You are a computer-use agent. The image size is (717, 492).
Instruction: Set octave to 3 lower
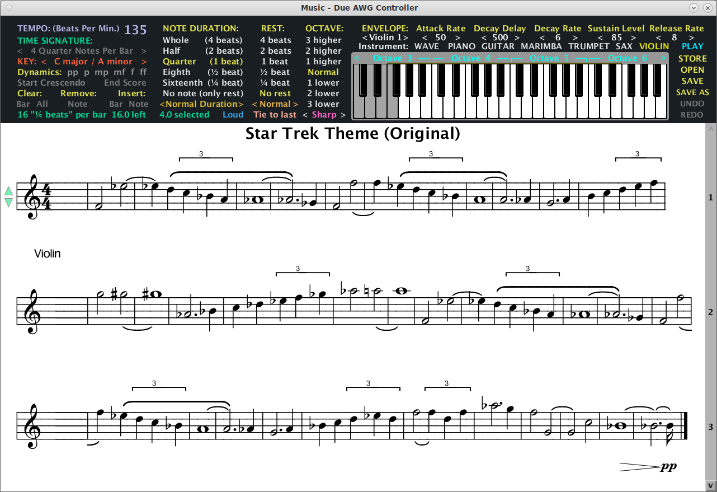click(323, 104)
